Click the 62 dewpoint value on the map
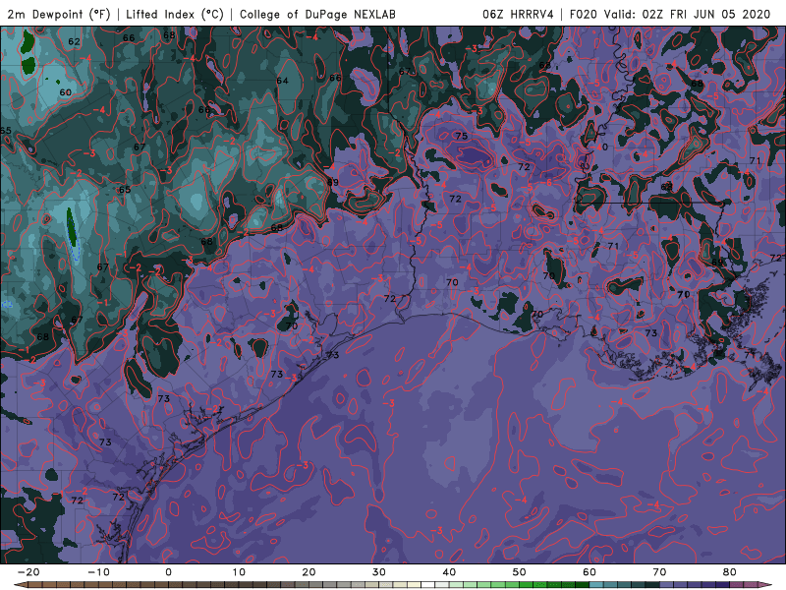 click(75, 41)
